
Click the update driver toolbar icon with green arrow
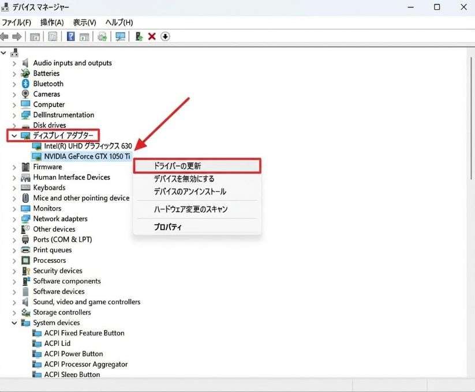139,36
